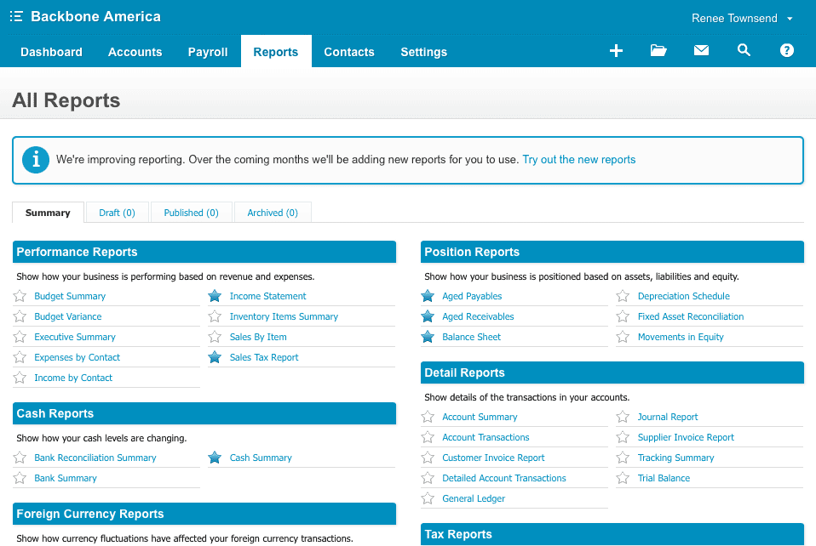This screenshot has height=546, width=816.
Task: Star the General Ledger report
Action: click(428, 498)
